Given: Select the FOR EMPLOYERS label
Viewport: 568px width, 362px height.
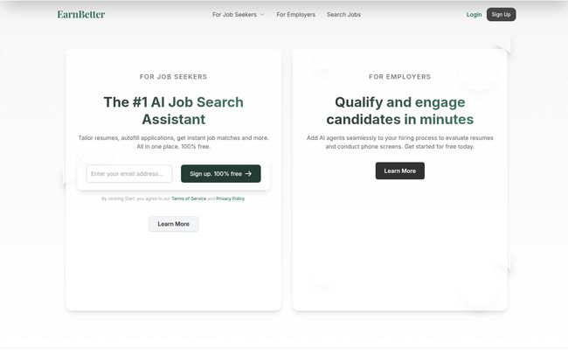Looking at the screenshot, I should (400, 77).
